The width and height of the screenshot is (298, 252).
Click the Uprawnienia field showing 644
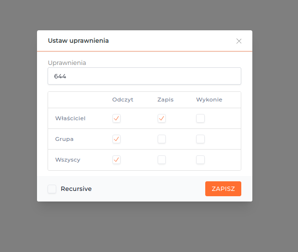point(144,76)
